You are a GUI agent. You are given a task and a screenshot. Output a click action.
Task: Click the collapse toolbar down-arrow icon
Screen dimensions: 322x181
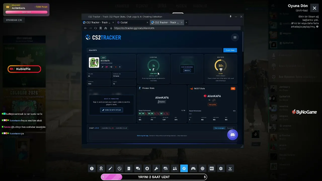click(230, 168)
